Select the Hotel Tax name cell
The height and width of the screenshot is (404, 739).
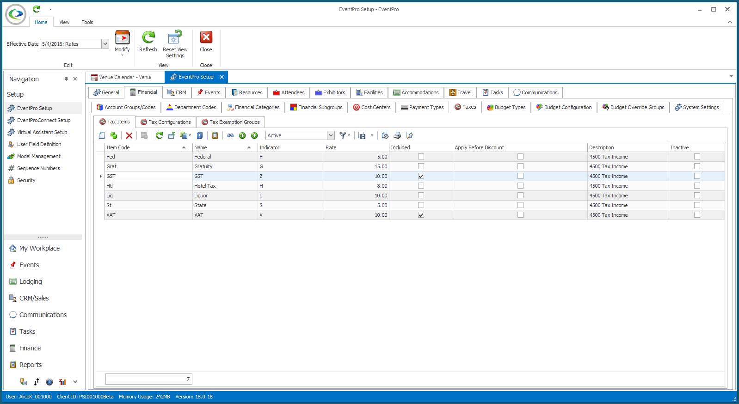click(x=225, y=186)
